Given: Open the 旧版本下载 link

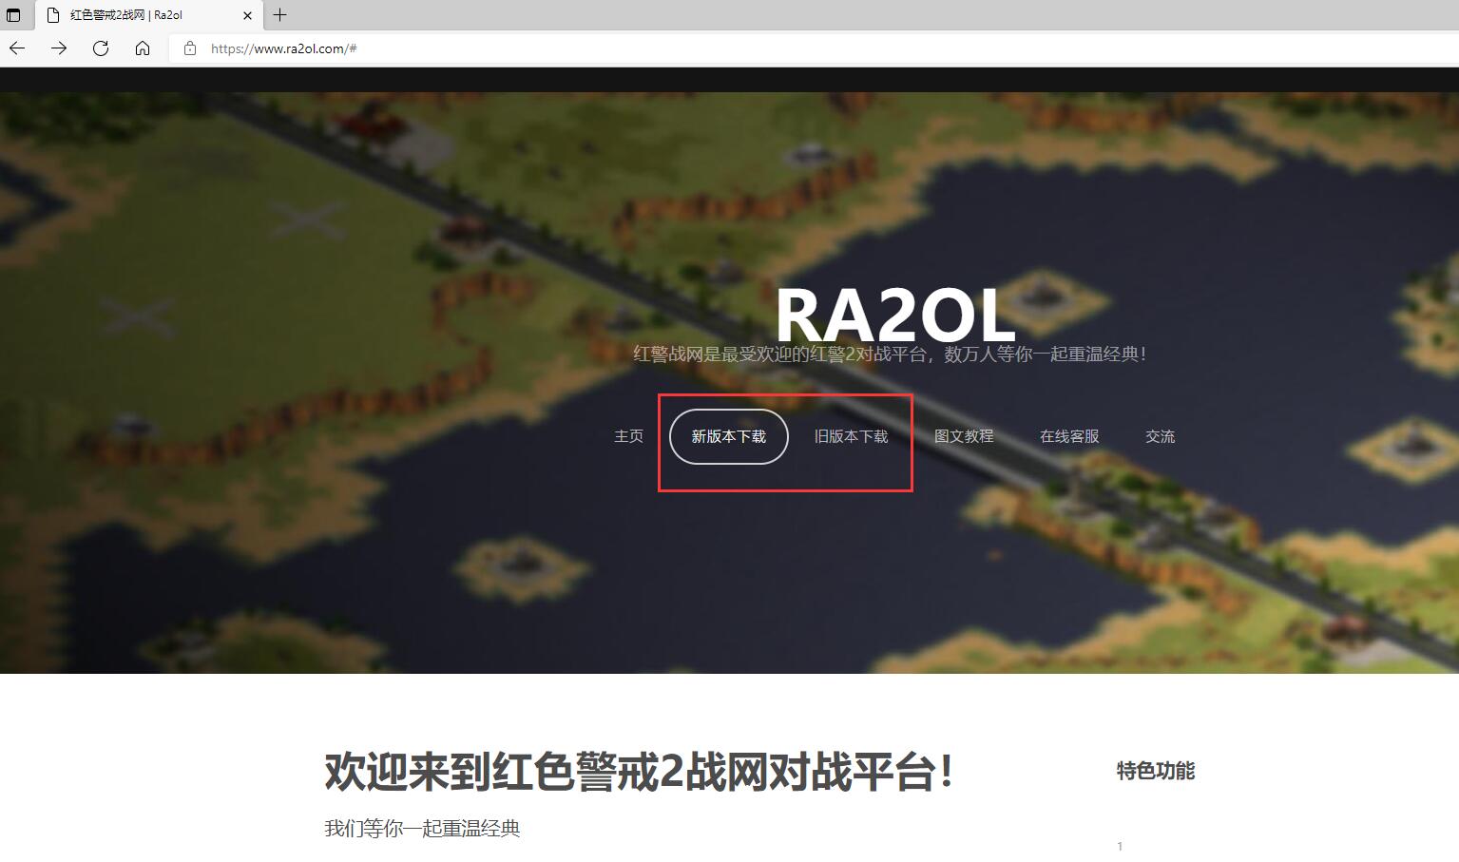Looking at the screenshot, I should [851, 436].
